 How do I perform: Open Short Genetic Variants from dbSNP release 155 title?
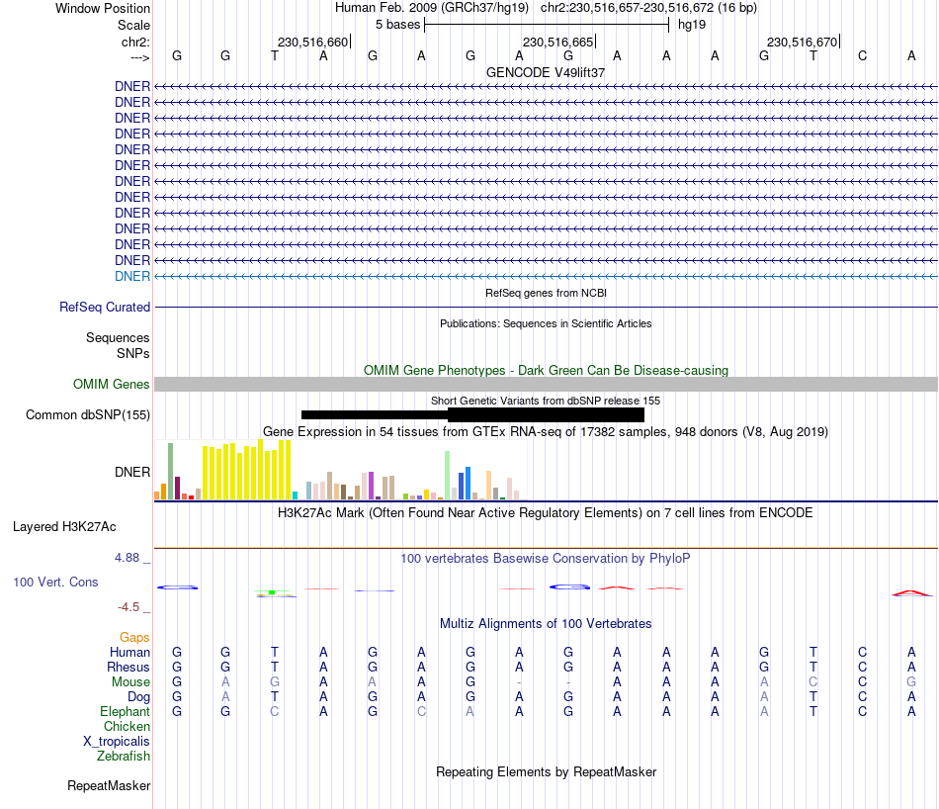[546, 401]
